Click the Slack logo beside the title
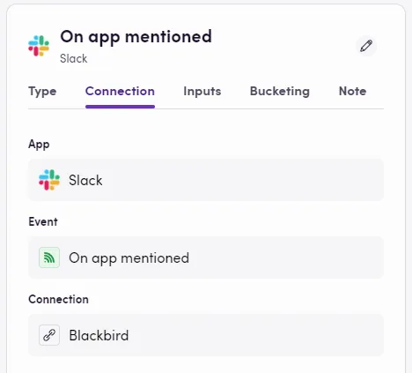412x373 pixels. (39, 46)
